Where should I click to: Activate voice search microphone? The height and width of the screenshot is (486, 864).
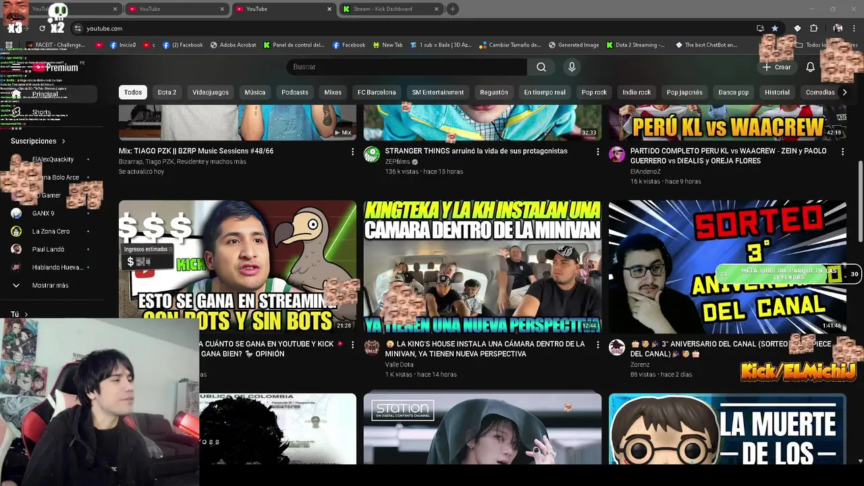[x=572, y=67]
